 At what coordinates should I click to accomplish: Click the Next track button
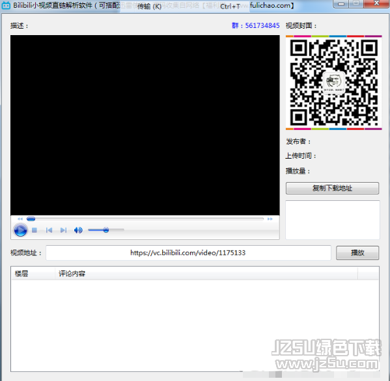pos(63,230)
